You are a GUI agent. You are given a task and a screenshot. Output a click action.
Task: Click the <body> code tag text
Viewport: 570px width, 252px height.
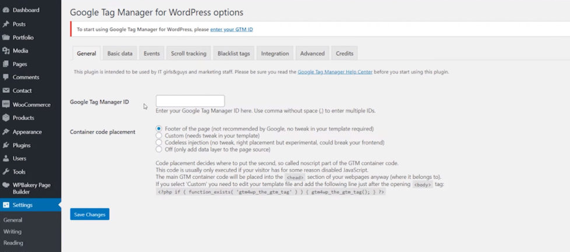coord(423,185)
